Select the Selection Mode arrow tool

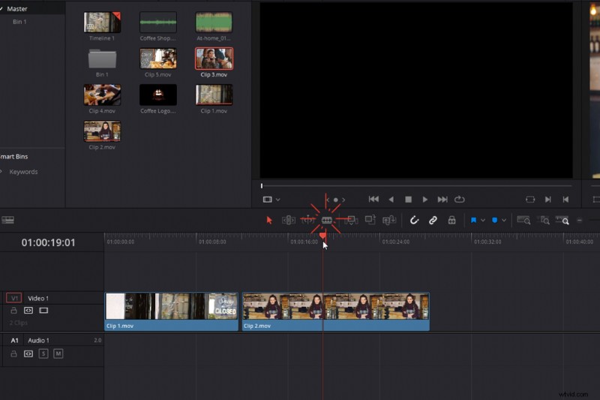pos(269,220)
